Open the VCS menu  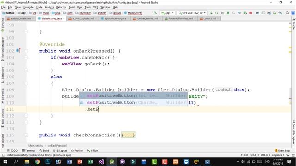(96, 7)
